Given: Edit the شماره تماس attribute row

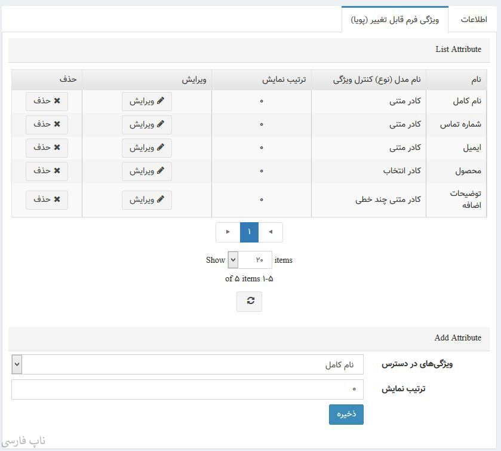Looking at the screenshot, I should click(x=147, y=125).
